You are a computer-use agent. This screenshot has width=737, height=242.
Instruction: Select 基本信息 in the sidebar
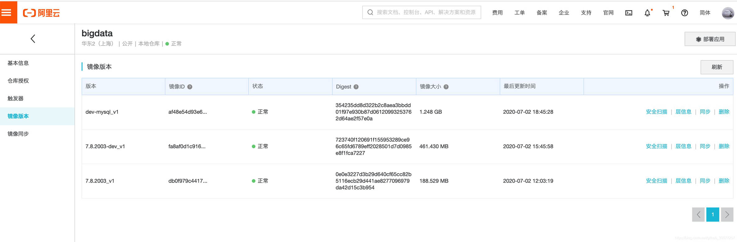(18, 63)
